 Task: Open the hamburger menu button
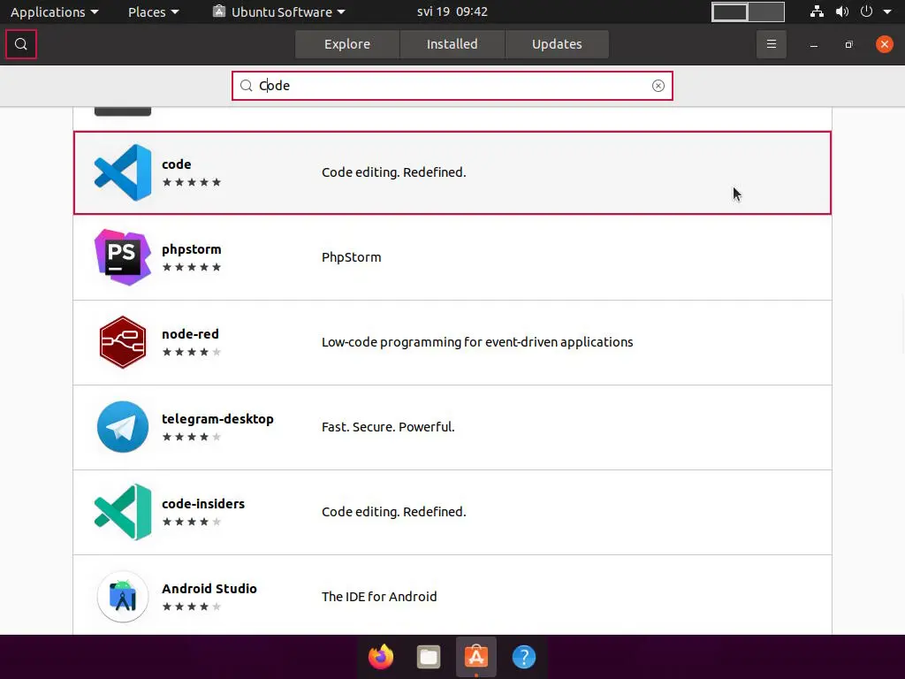771,44
